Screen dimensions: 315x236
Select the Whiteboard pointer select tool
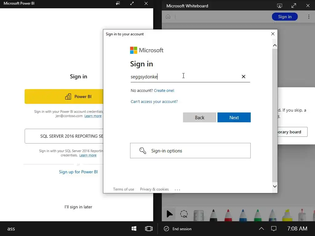tap(169, 214)
